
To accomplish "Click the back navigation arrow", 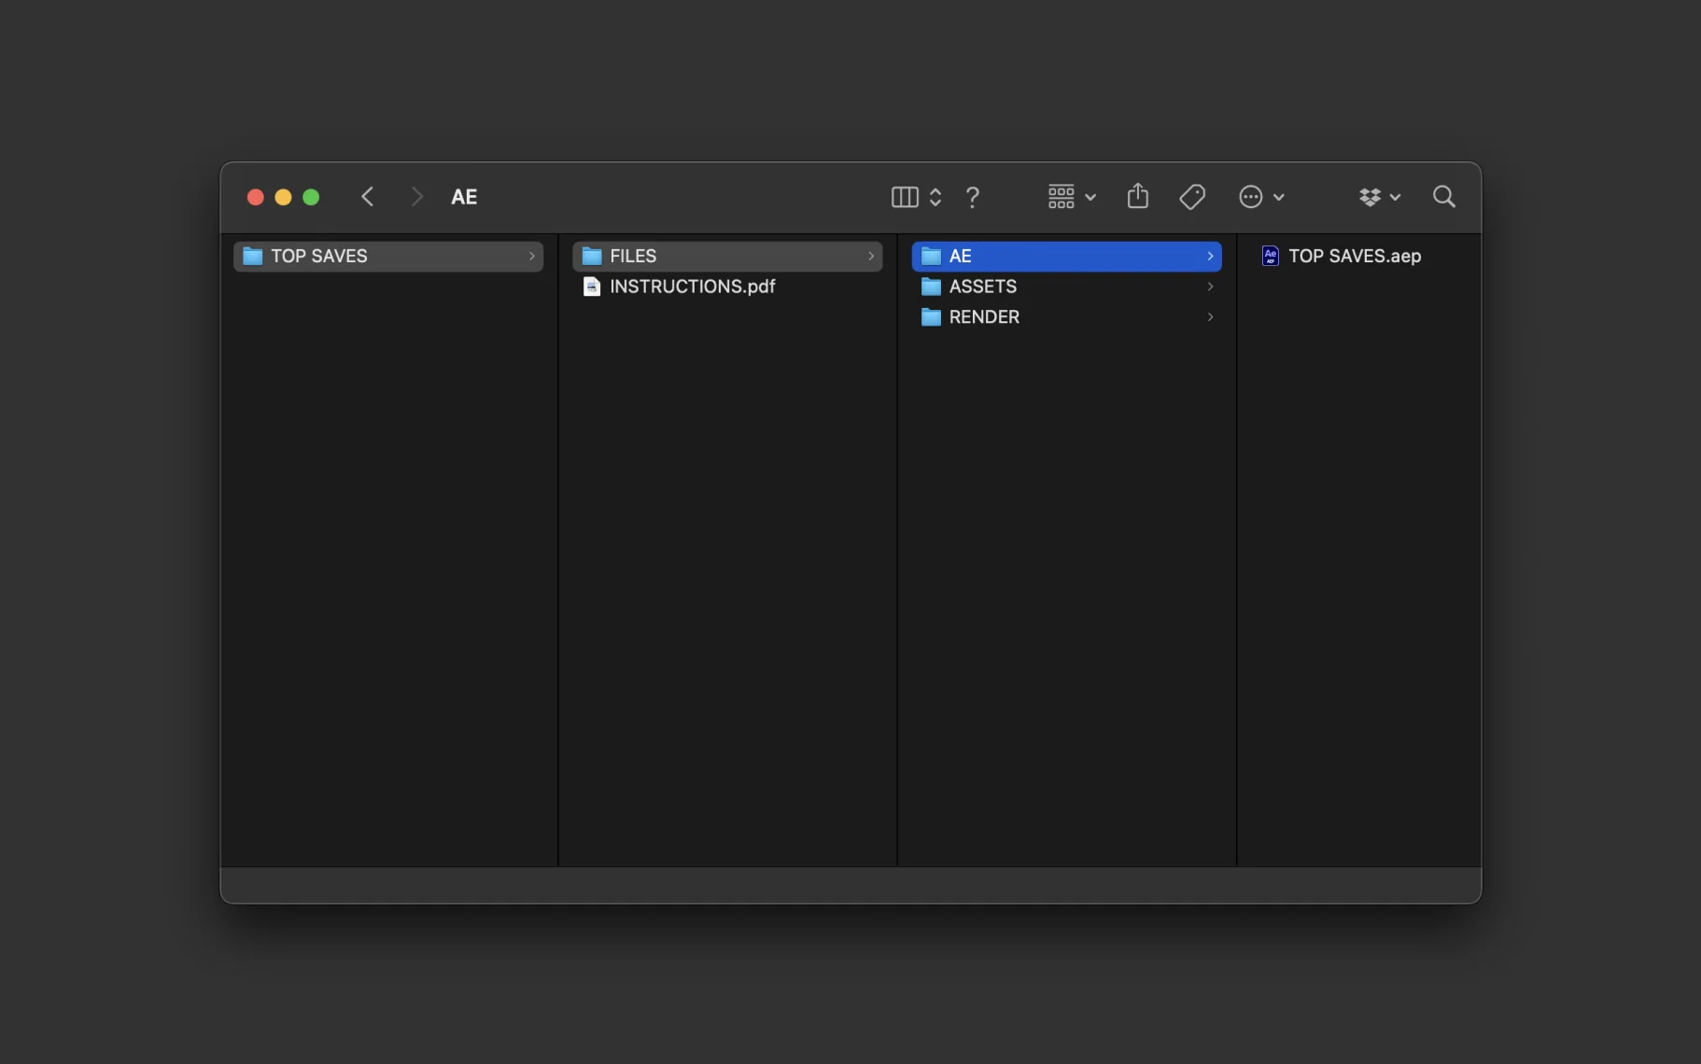I will pos(368,197).
